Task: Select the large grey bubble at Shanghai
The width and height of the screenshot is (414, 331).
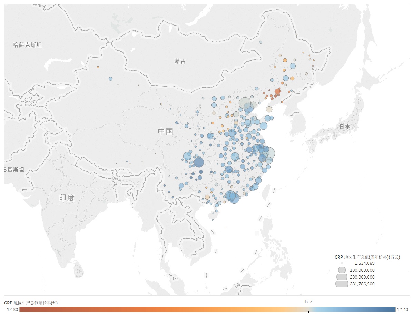Action: [x=268, y=153]
